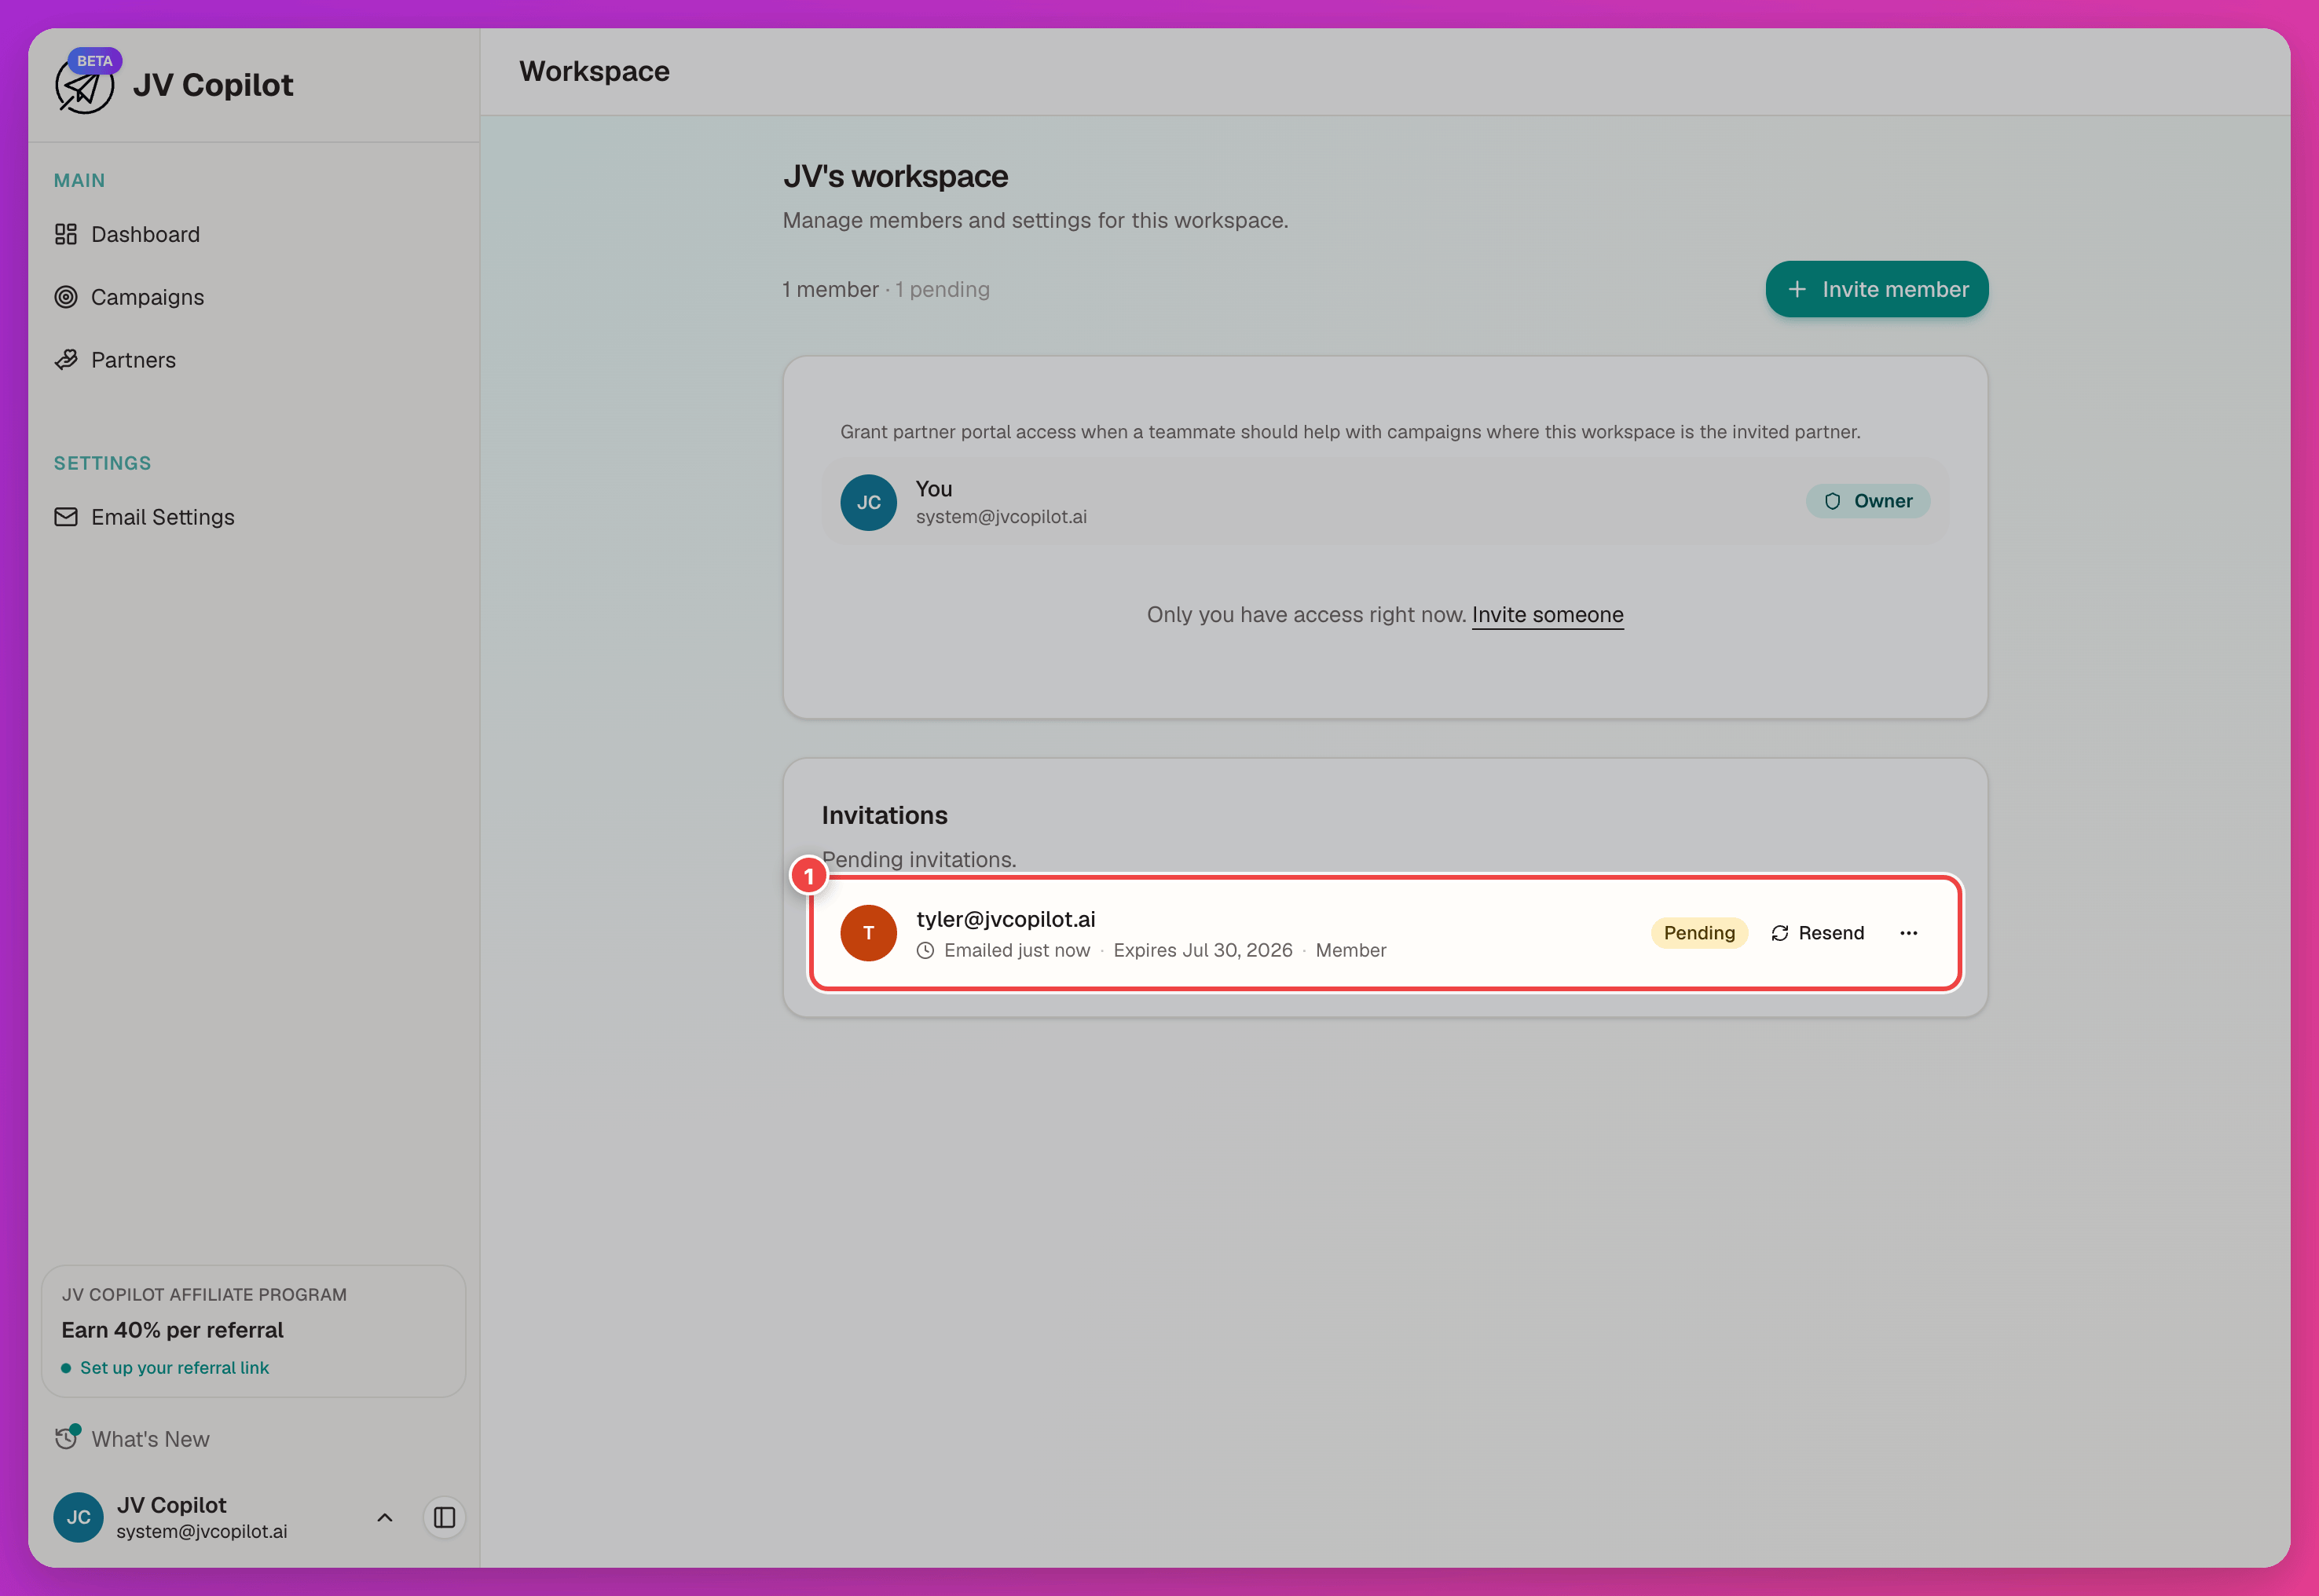
Task: Click the JV's workspace heading
Action: pyautogui.click(x=895, y=176)
